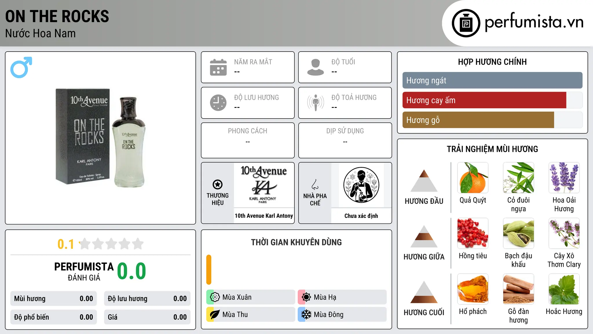The width and height of the screenshot is (593, 334).
Task: Click the DỊP SỬ DỤNG info card
Action: pos(345,140)
